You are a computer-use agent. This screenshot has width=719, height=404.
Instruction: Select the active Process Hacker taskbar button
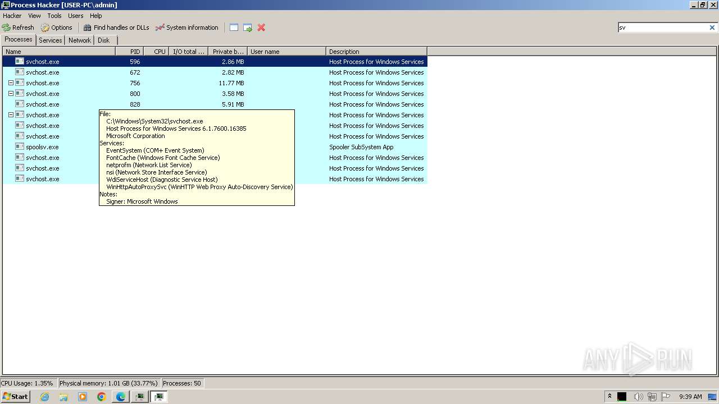click(x=159, y=397)
